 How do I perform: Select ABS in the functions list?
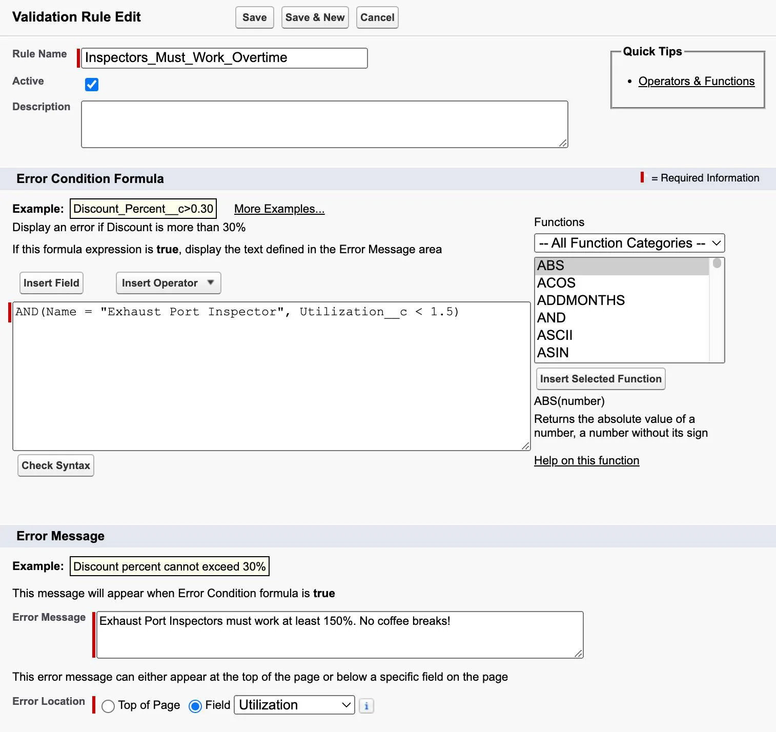[622, 266]
